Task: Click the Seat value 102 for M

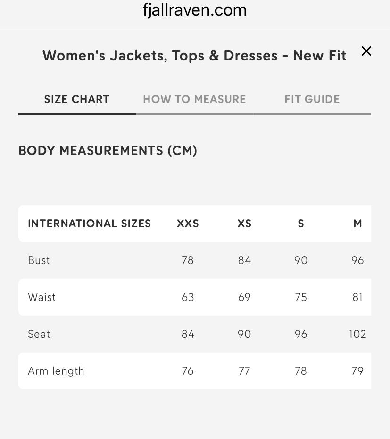Action: [x=357, y=334]
